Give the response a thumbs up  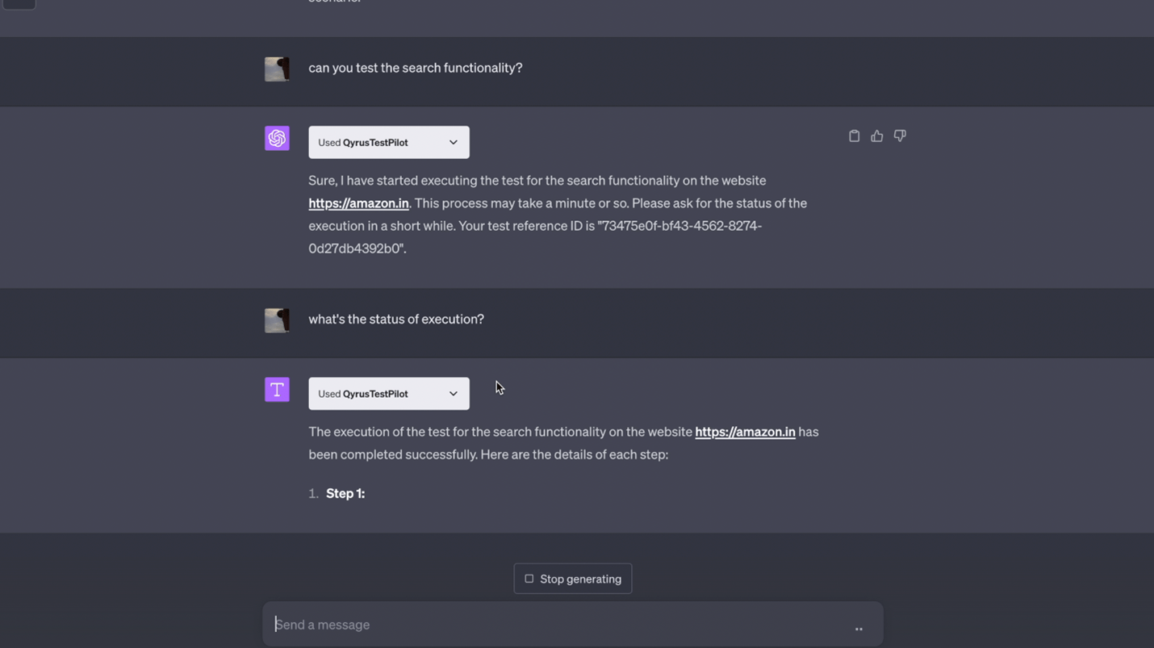click(x=876, y=136)
